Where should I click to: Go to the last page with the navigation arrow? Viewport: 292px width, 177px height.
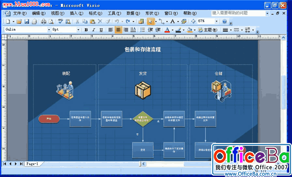(x=21, y=164)
